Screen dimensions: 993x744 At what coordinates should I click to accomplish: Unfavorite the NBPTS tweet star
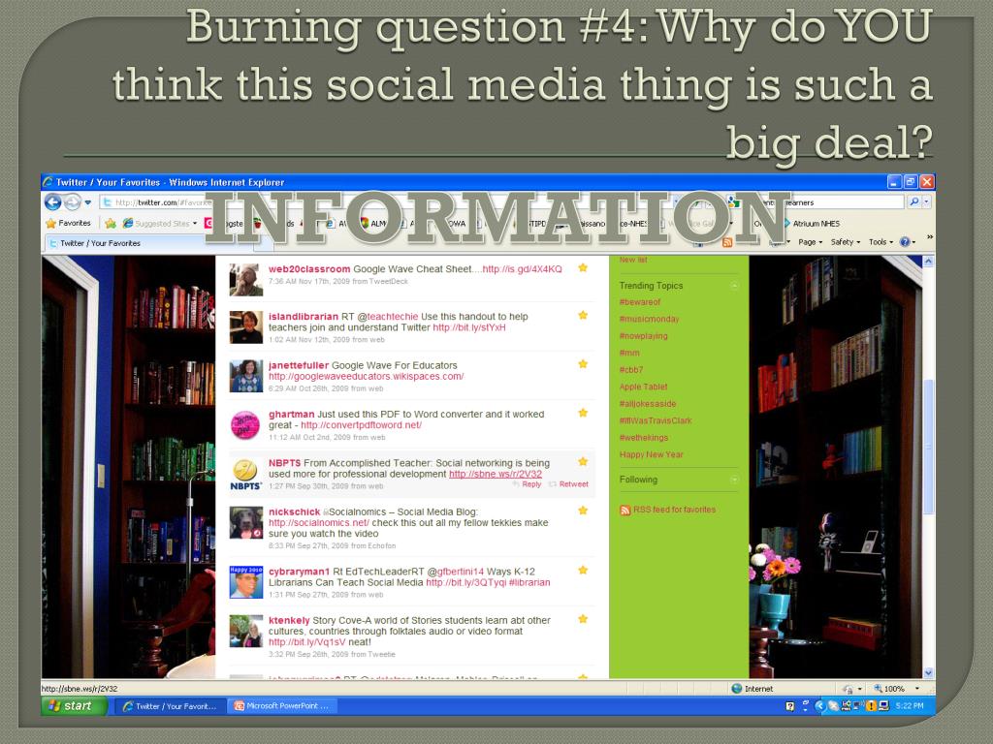(x=583, y=462)
